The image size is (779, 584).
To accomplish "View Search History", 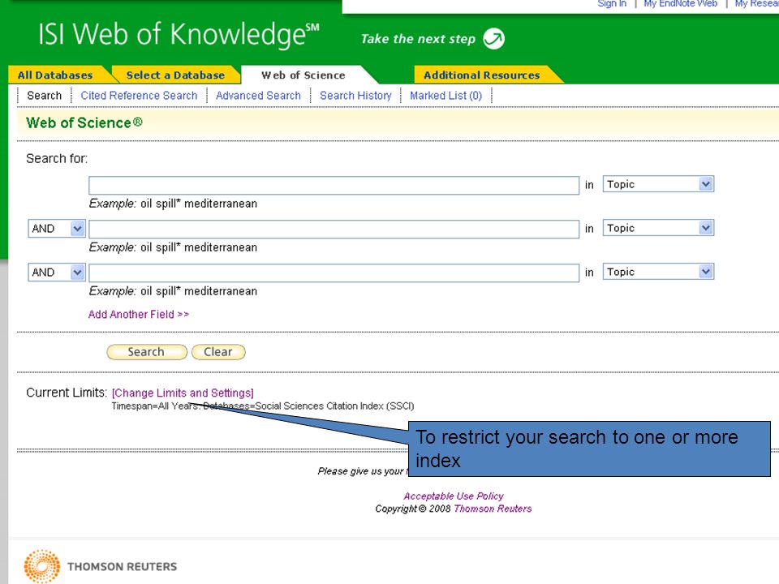I will click(x=355, y=96).
